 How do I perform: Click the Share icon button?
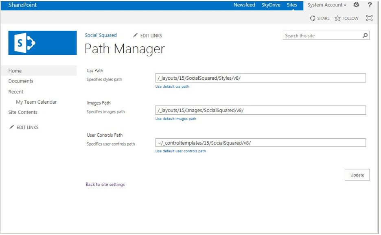coord(313,18)
